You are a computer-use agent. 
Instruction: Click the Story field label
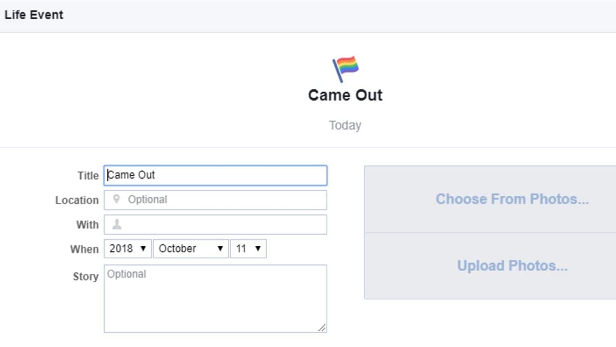85,277
